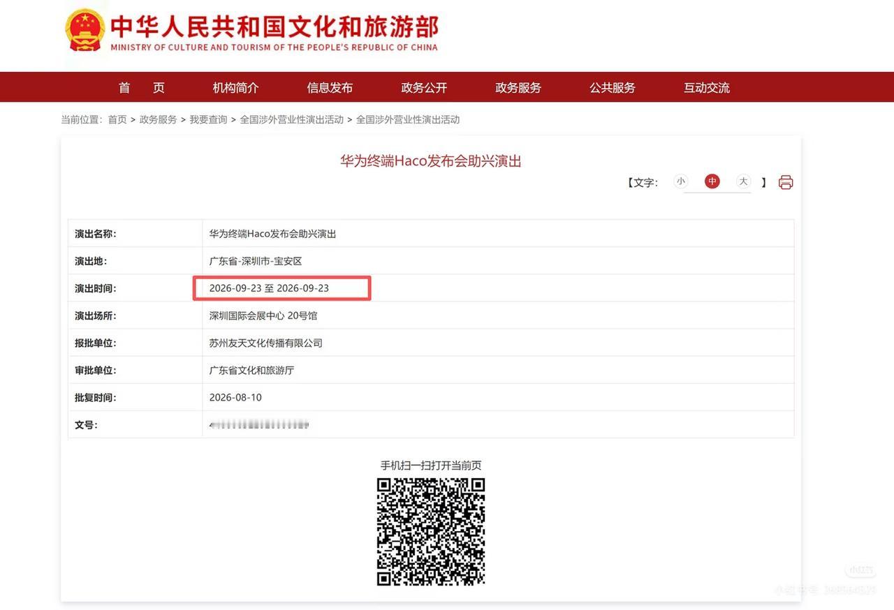Click the 演出地 row label
The width and height of the screenshot is (894, 610).
91,261
